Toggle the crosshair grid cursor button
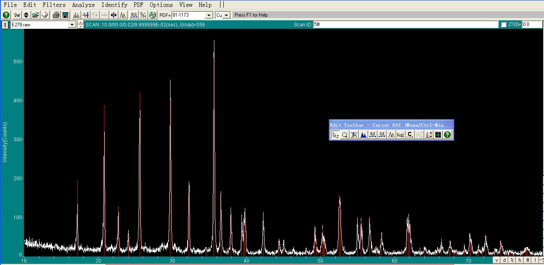544x265 pixels. (438, 135)
